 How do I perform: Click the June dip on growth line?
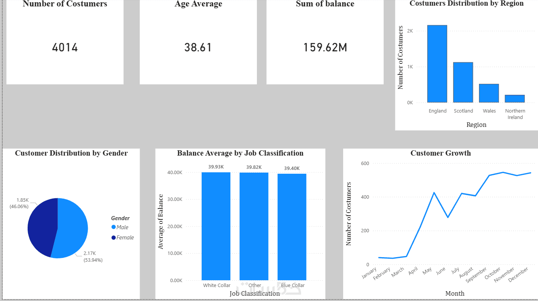tap(448, 217)
